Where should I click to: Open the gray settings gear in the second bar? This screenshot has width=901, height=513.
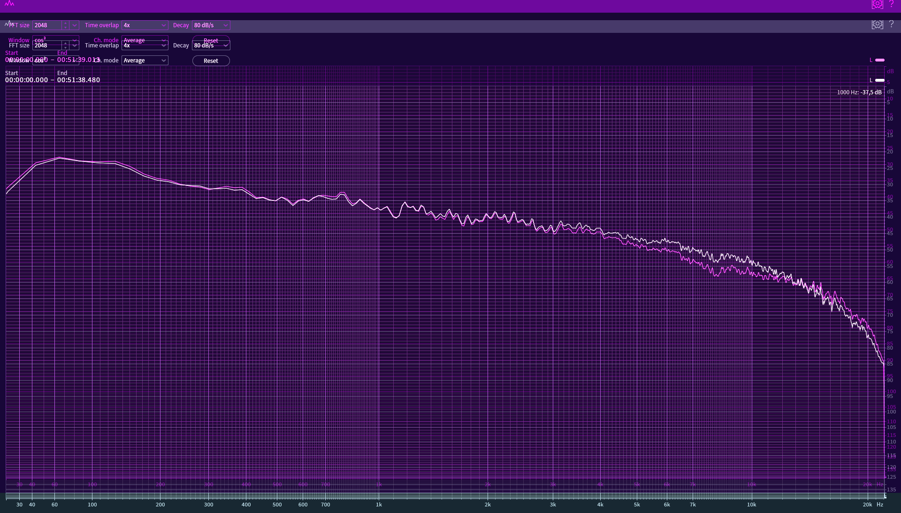pos(877,24)
